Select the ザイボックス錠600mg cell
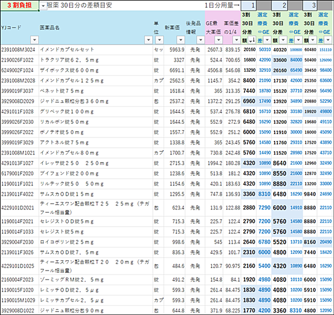Viewport: 334px width, 315px height. (x=96, y=70)
